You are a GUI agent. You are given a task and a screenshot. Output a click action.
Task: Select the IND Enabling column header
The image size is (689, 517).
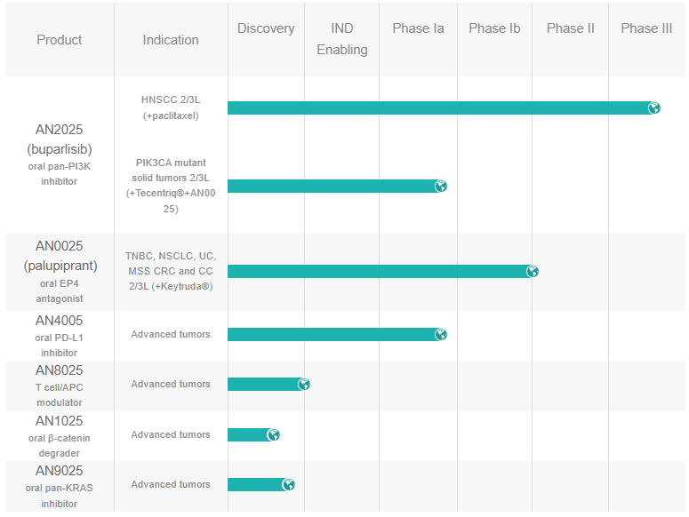[x=342, y=39]
